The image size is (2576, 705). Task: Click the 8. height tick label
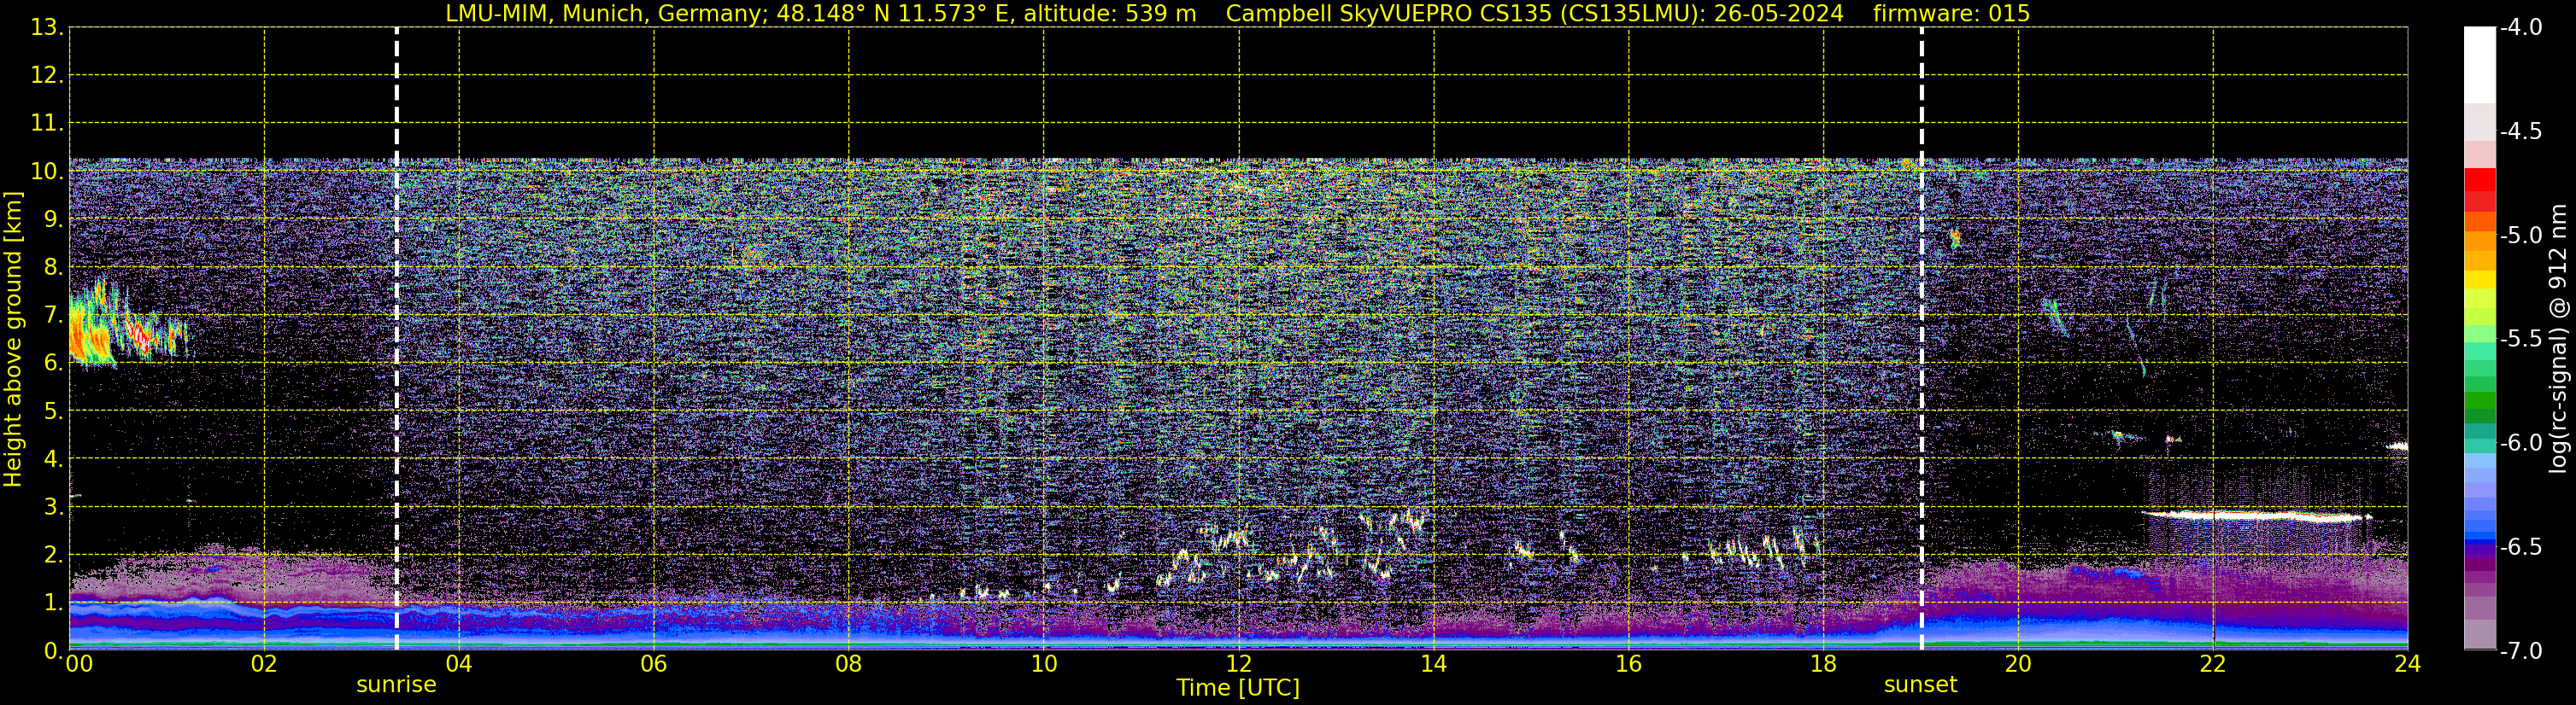[x=53, y=268]
